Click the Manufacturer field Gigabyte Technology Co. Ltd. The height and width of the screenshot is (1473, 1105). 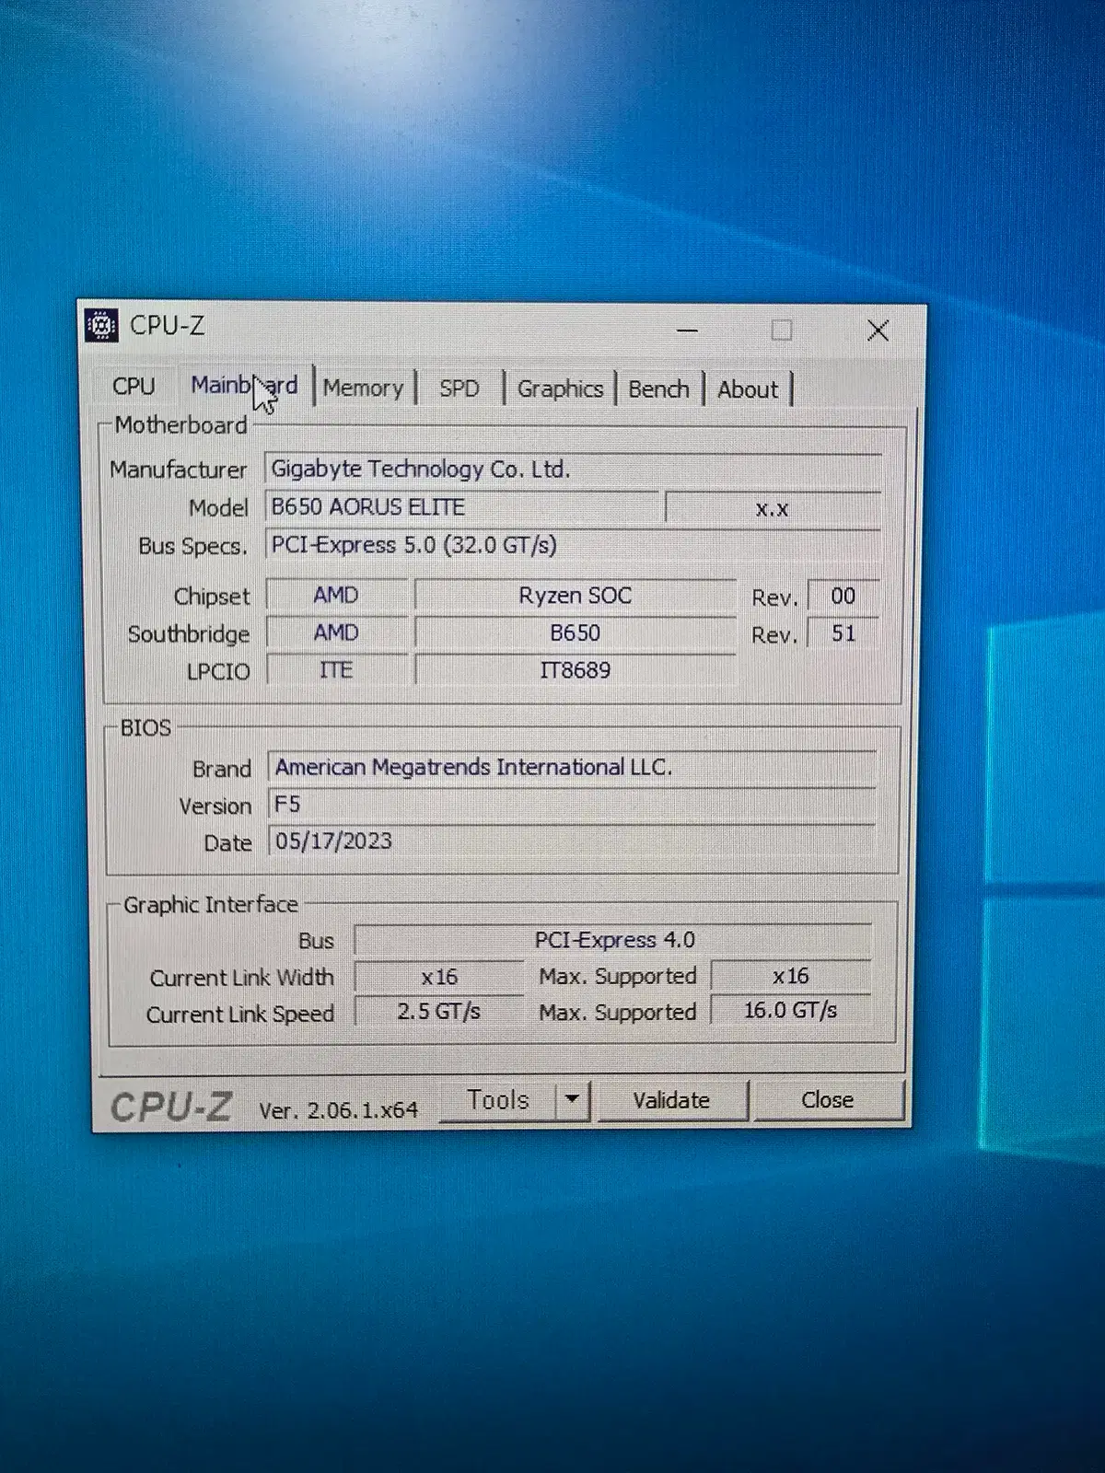pyautogui.click(x=573, y=469)
